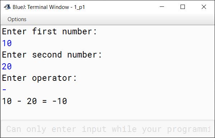The image size is (215, 138).
Task: Click the blue input value 20
Action: (x=7, y=66)
